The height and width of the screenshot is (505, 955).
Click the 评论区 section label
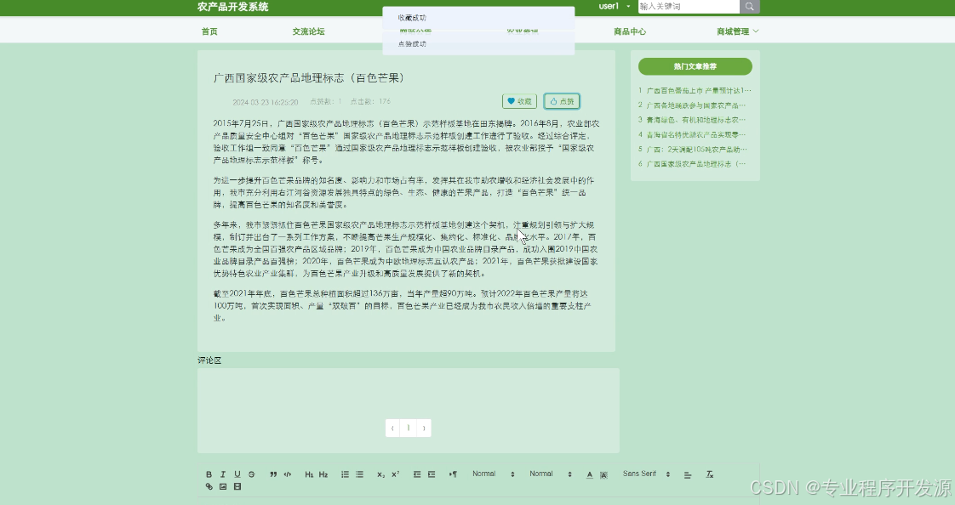pos(209,360)
